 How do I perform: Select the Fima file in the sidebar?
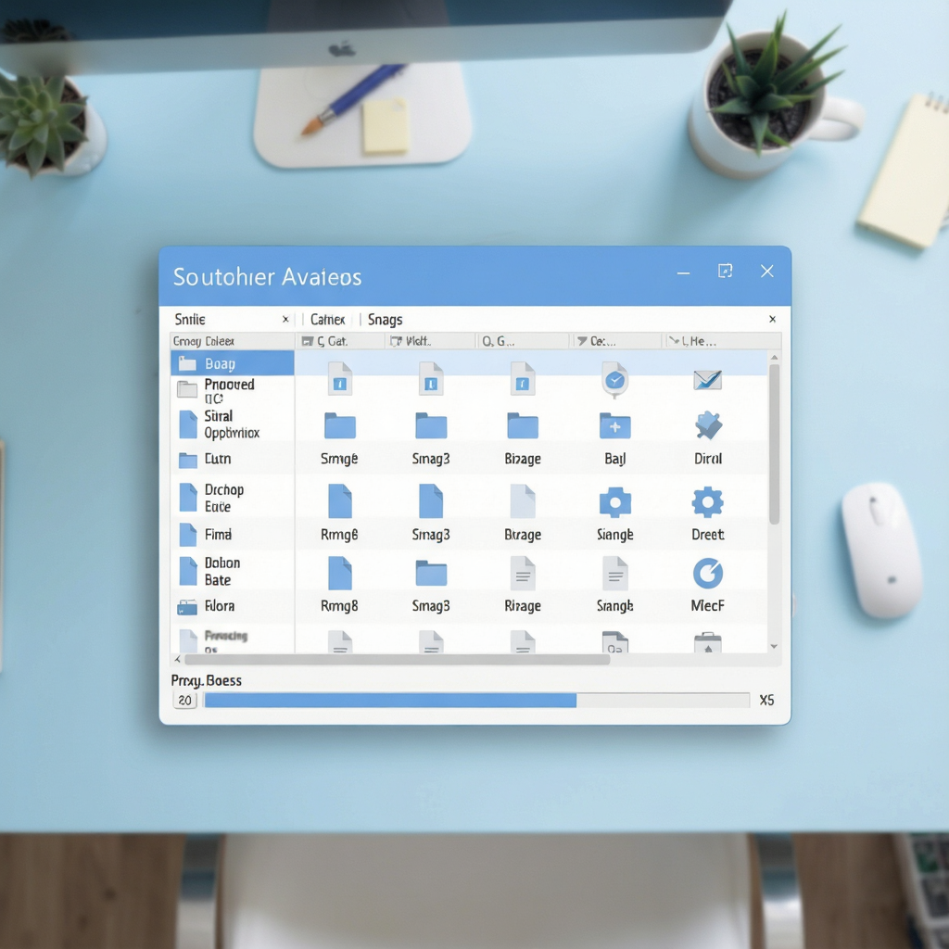tap(233, 535)
